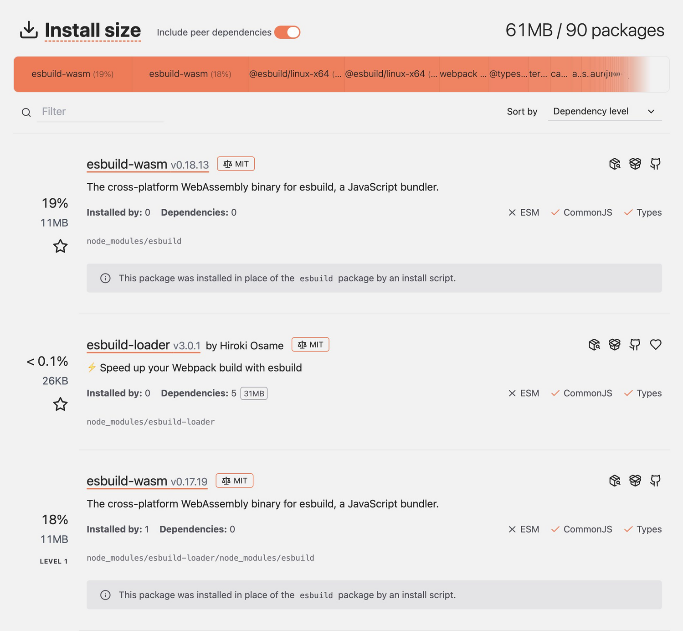Viewport: 683px width, 631px height.
Task: Toggle Include peer dependencies switch
Action: click(287, 32)
